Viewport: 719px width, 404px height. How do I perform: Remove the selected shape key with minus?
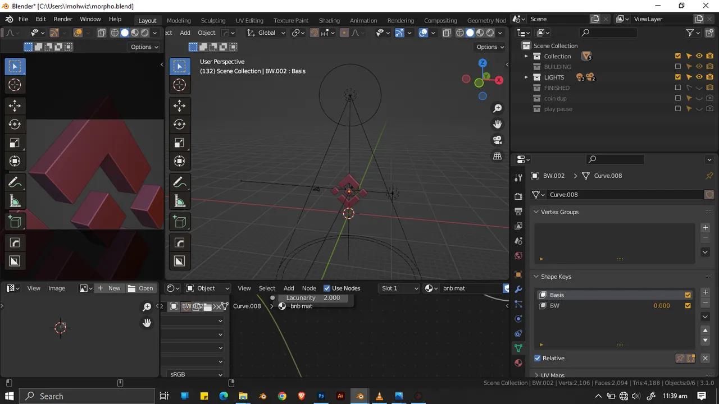[x=706, y=303]
